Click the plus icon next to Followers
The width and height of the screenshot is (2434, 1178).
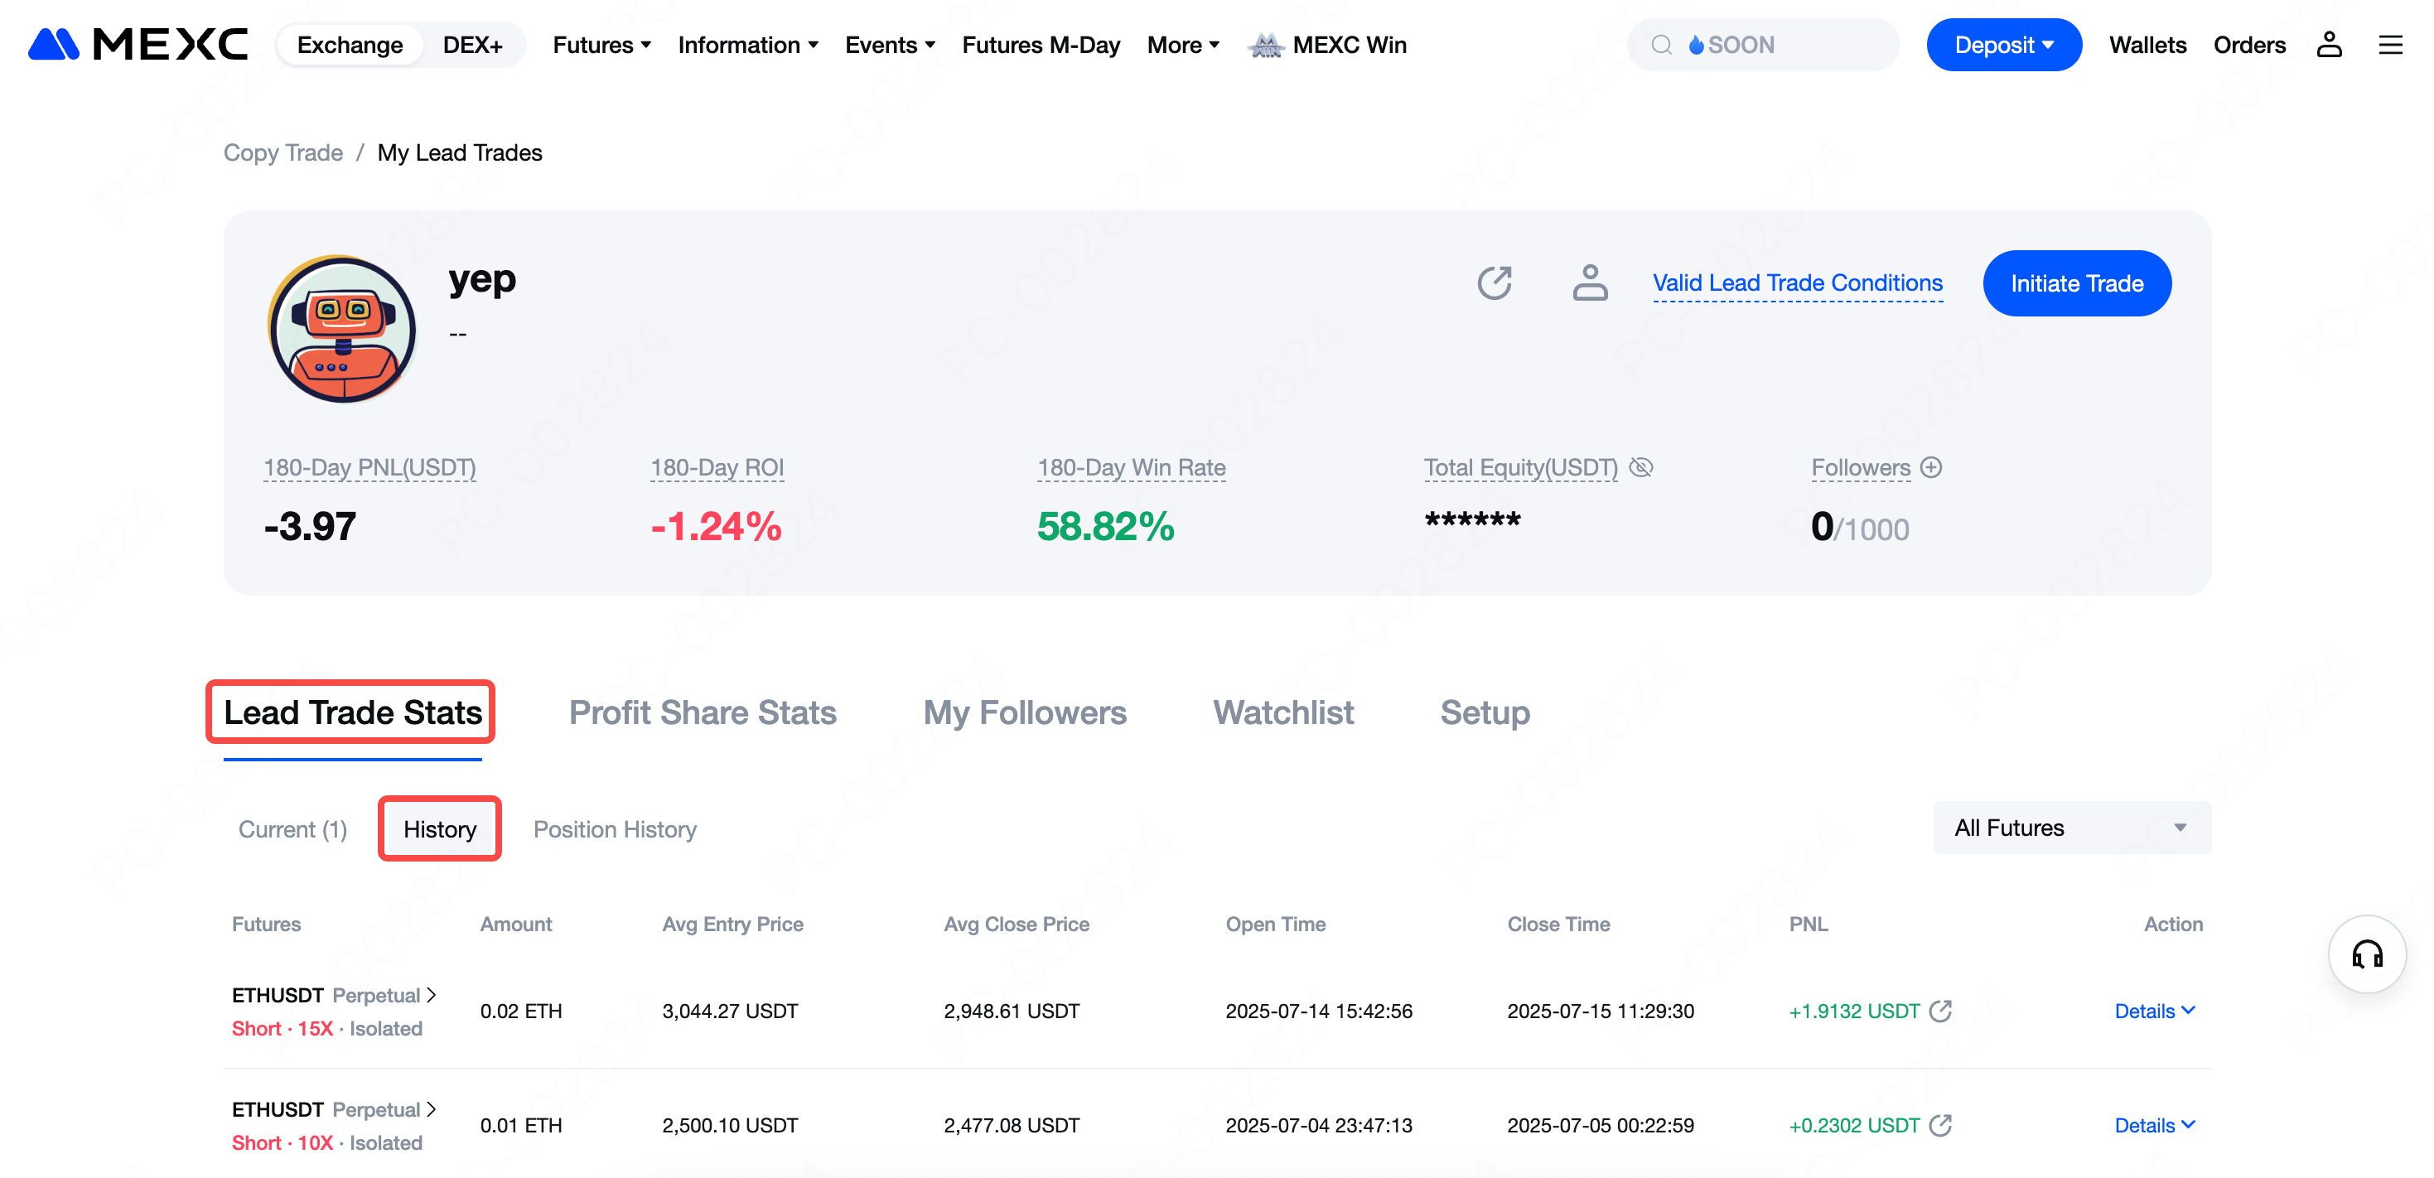point(1932,467)
